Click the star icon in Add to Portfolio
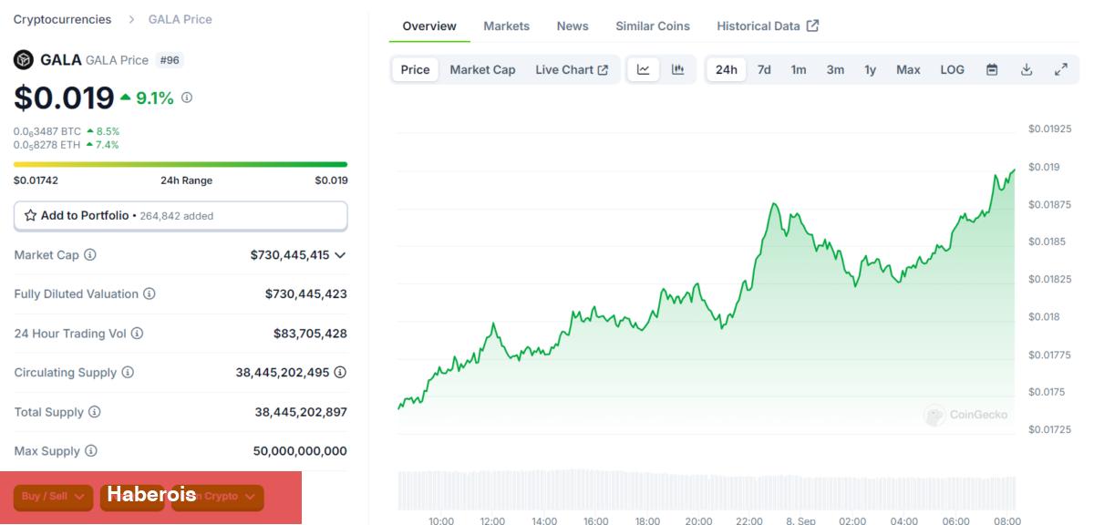This screenshot has width=1094, height=525. 31,216
